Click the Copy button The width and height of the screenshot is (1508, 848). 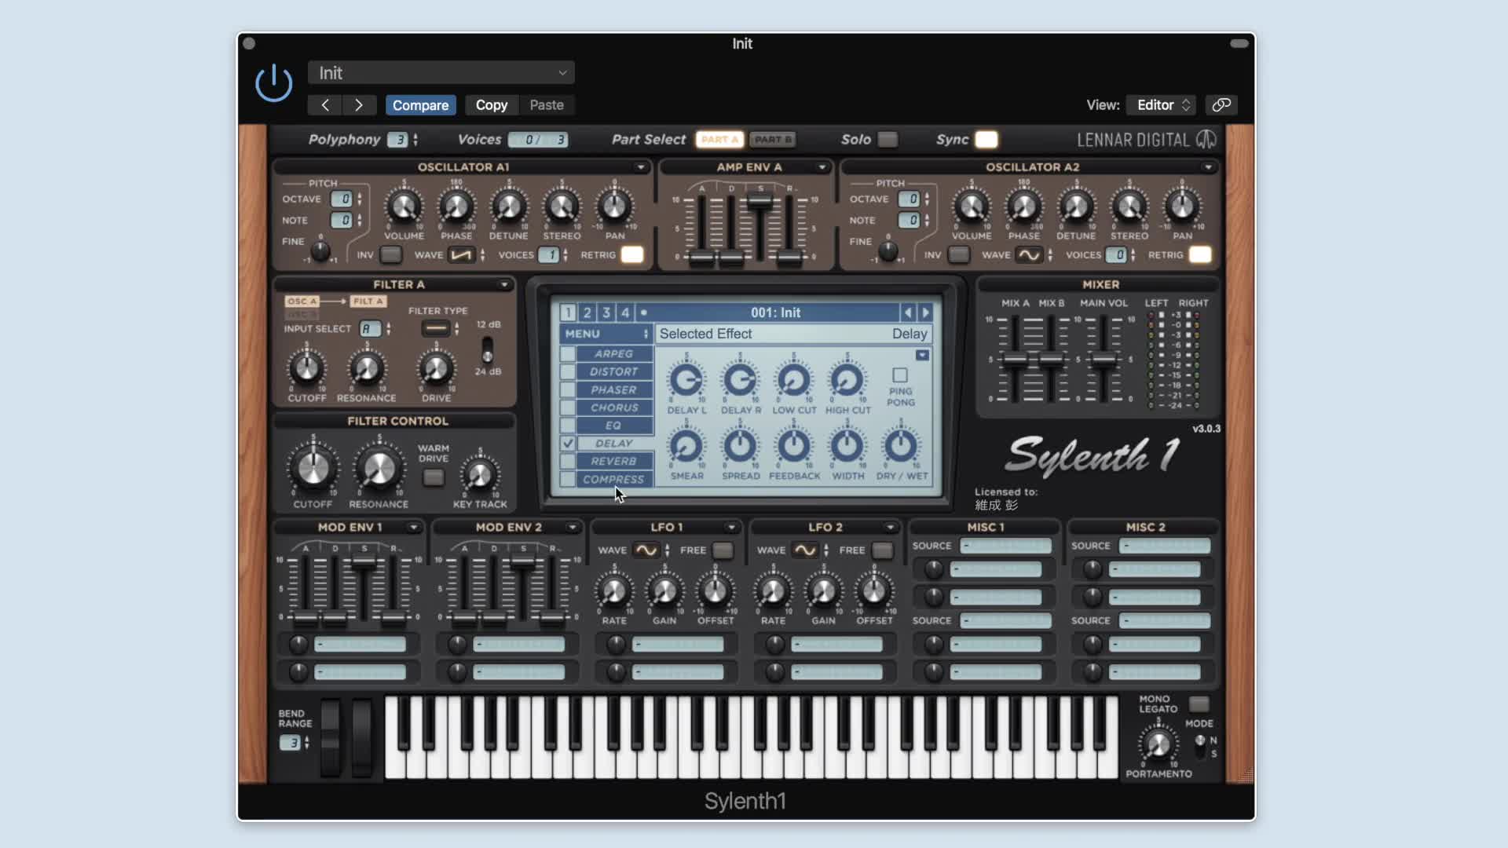pos(491,104)
